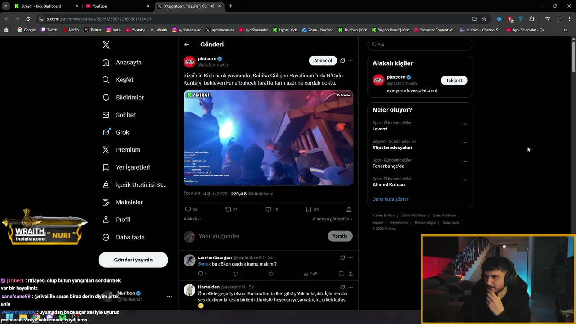Open Hizmet Şartları footer link
Screen dimensions: 576x324
click(x=383, y=216)
